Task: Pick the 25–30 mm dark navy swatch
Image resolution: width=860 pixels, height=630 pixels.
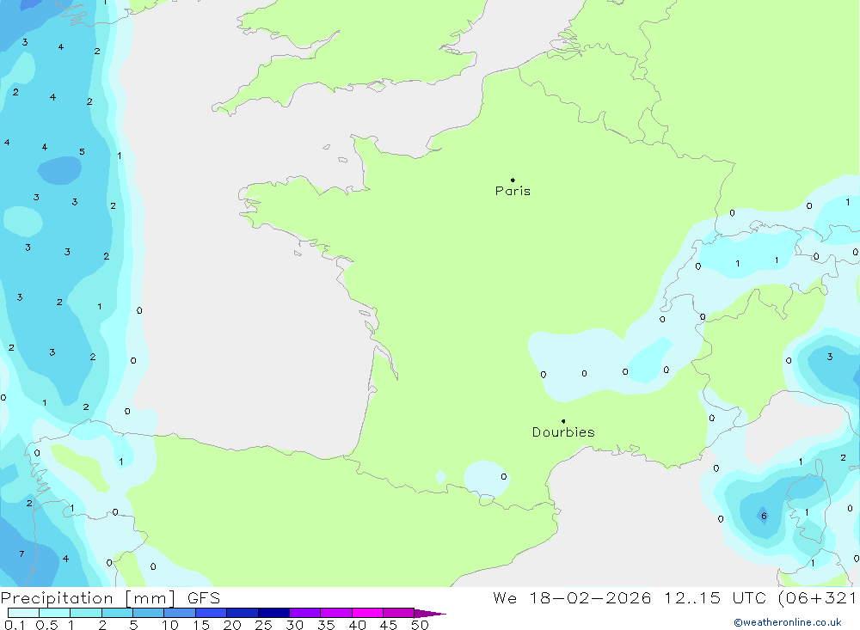Action: click(273, 613)
